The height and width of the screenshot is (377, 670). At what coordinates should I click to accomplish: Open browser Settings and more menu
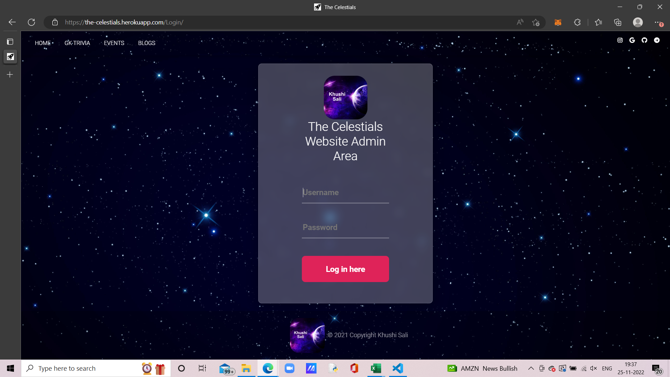click(657, 22)
